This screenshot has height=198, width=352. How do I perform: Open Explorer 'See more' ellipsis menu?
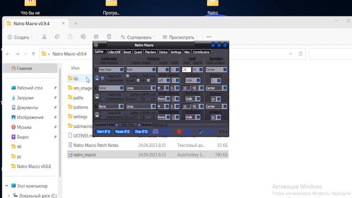[209, 37]
